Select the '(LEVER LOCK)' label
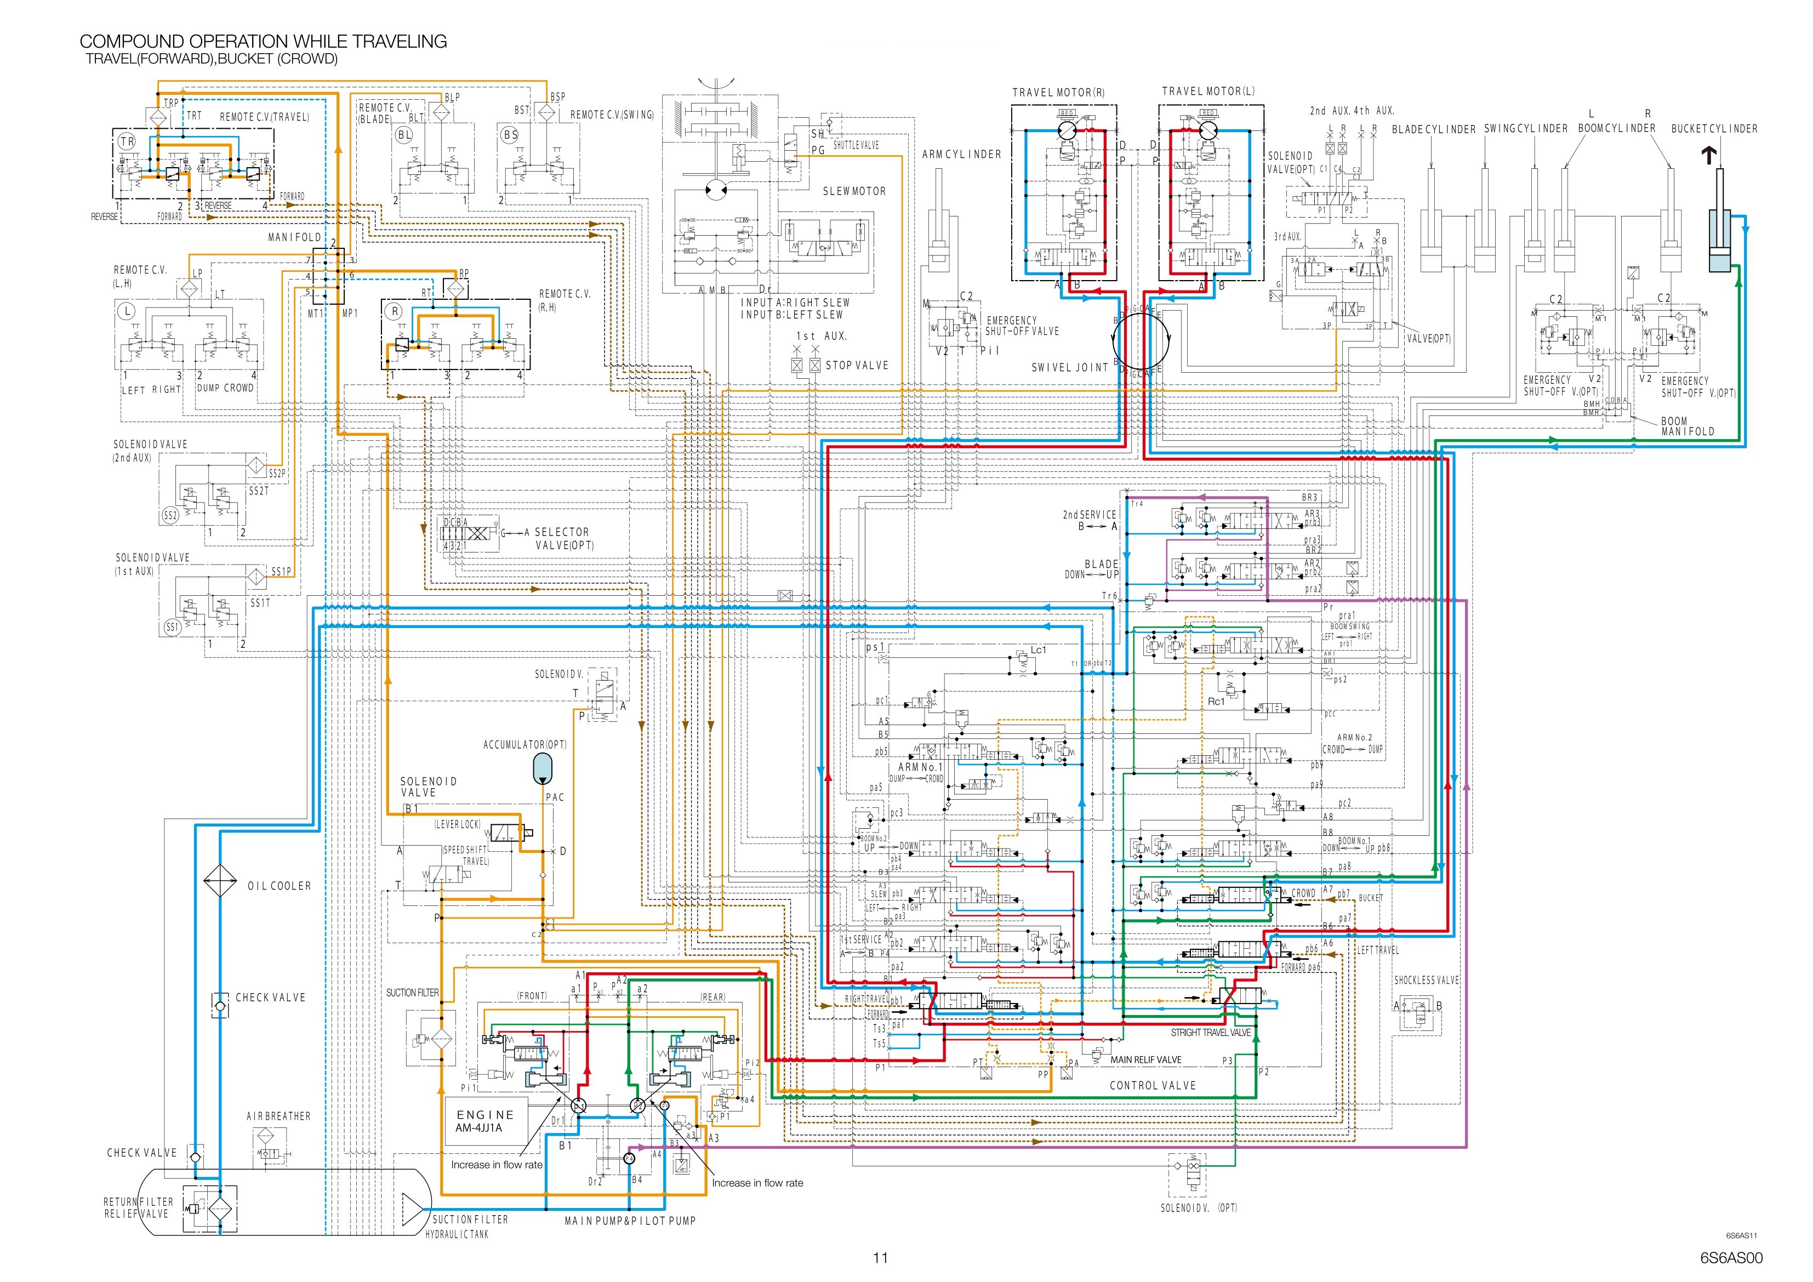The image size is (1813, 1282). pos(457,825)
